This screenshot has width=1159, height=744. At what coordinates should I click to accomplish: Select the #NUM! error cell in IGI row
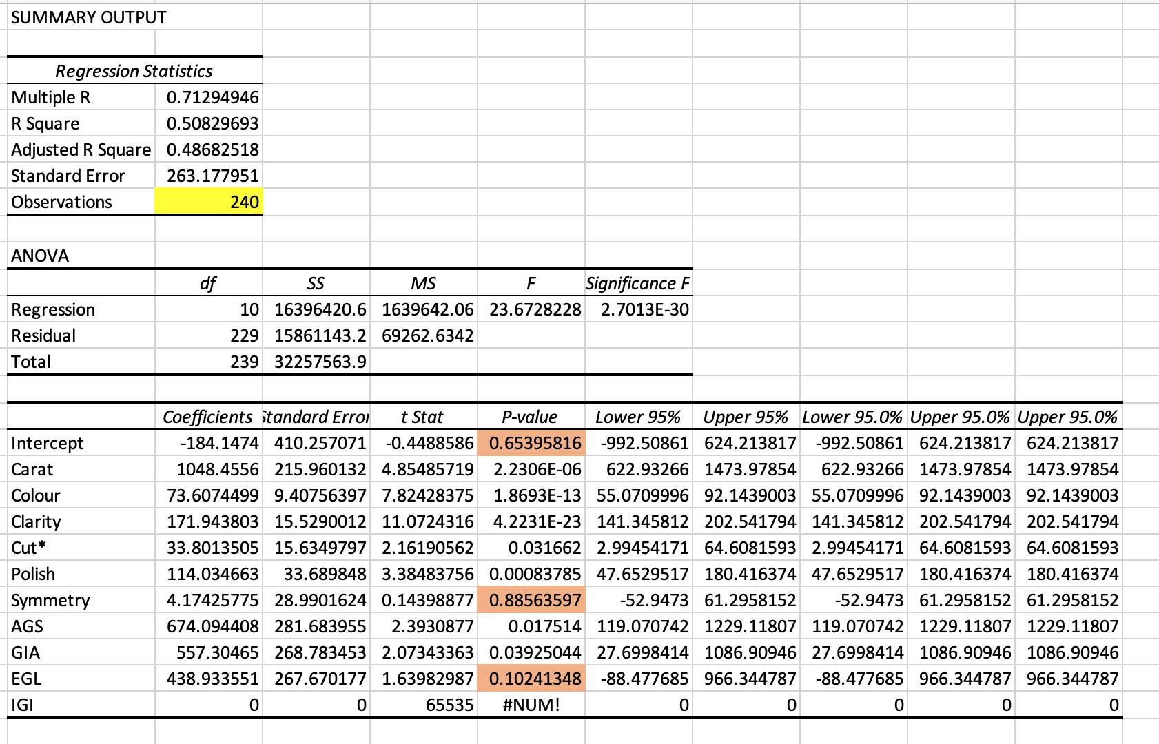click(531, 705)
